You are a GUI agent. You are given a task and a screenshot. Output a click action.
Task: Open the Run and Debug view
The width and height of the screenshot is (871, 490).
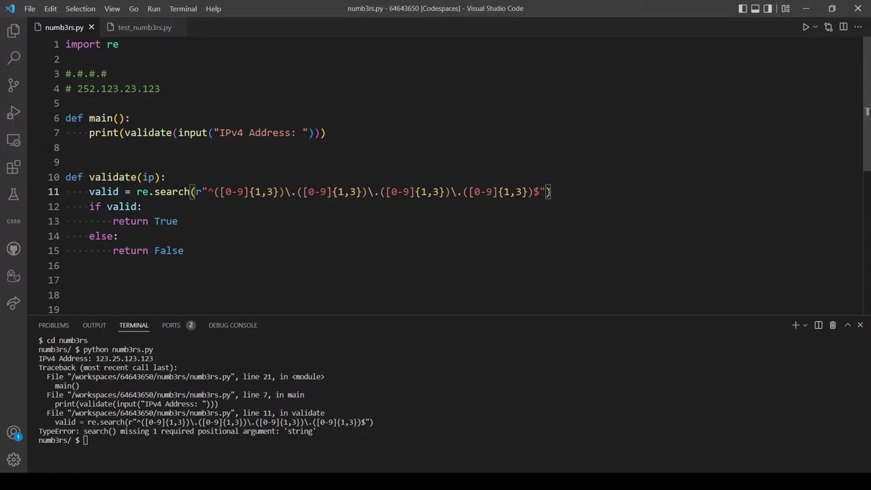click(14, 112)
